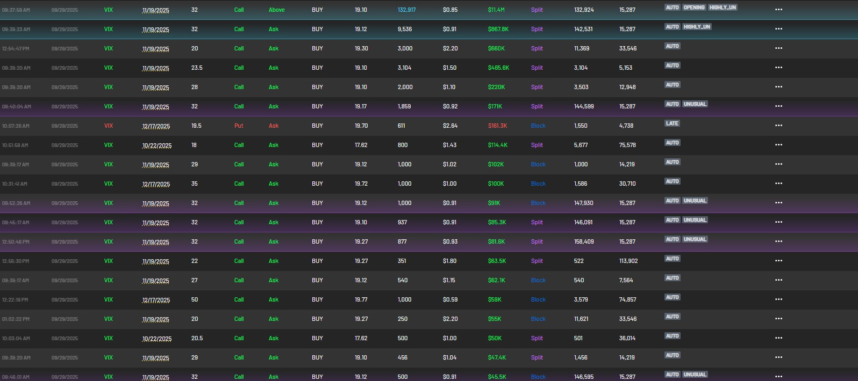Click the $2.64 price on the put row

pyautogui.click(x=450, y=126)
